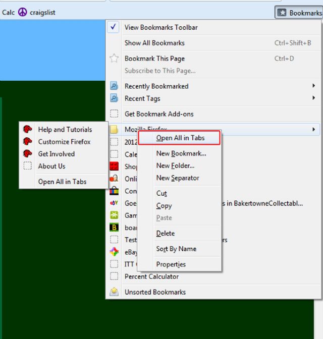Click the yellow Mozilla Firefox folder icon
This screenshot has width=323, height=339.
114,130
